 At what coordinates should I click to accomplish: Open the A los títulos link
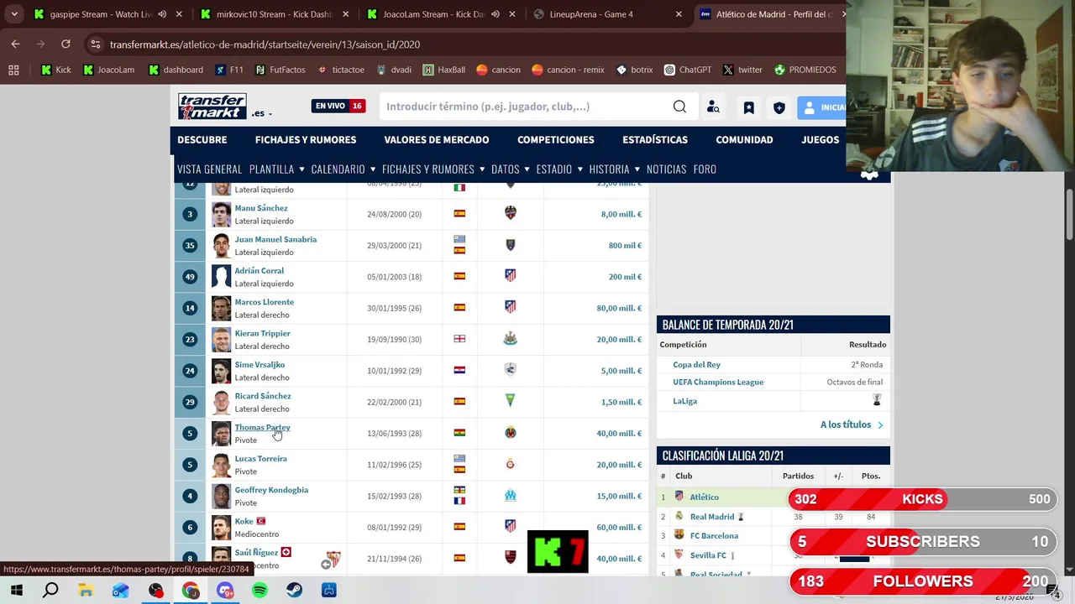tap(851, 424)
